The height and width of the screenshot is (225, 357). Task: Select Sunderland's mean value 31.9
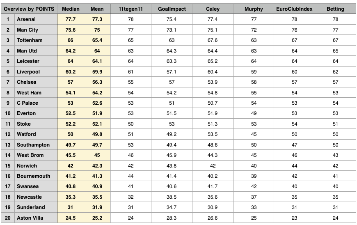point(97,207)
